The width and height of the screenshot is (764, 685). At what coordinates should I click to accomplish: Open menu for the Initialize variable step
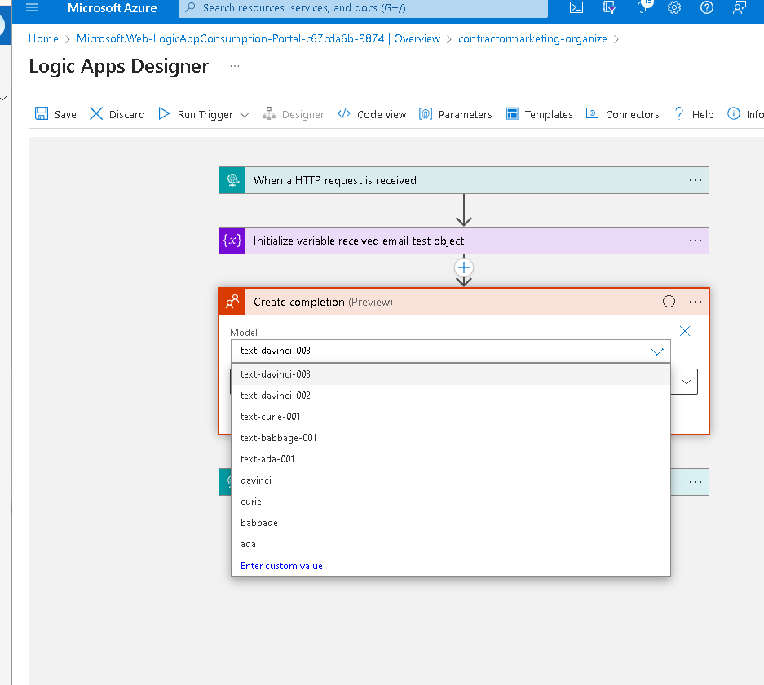pos(696,241)
